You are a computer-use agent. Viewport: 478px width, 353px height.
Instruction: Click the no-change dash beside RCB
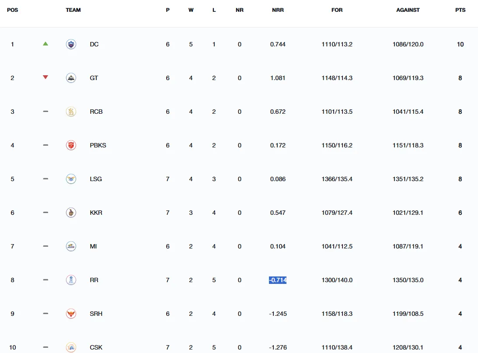click(x=45, y=112)
